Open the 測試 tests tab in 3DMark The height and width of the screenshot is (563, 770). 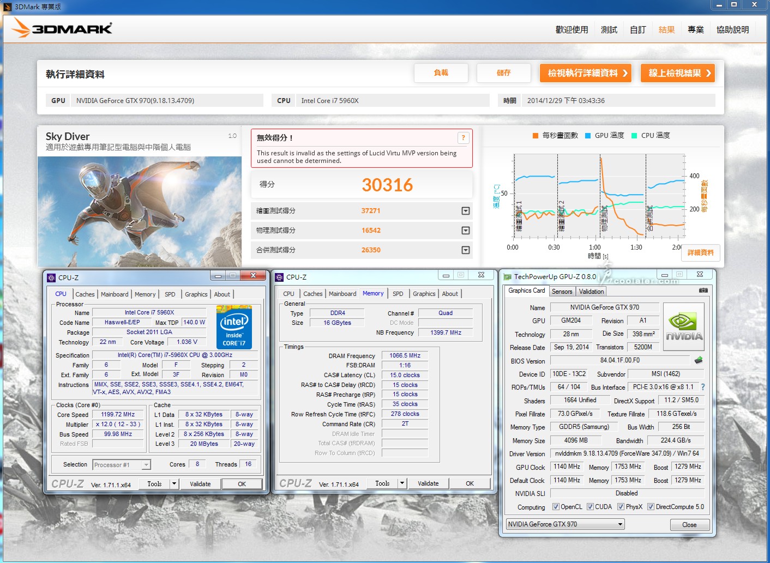[609, 29]
